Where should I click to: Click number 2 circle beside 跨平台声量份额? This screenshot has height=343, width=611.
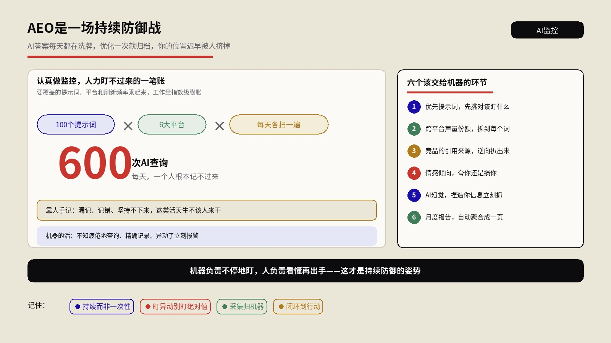[x=414, y=129]
